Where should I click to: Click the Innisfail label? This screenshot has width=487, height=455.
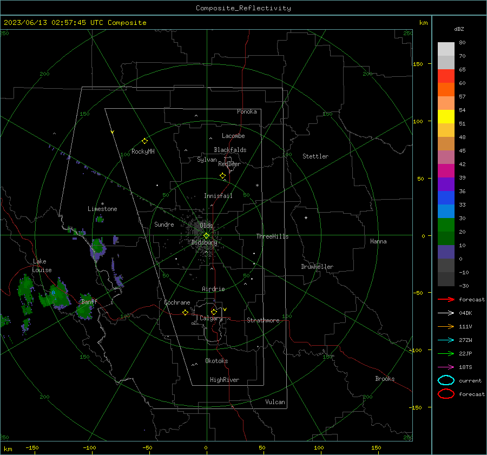(x=218, y=196)
